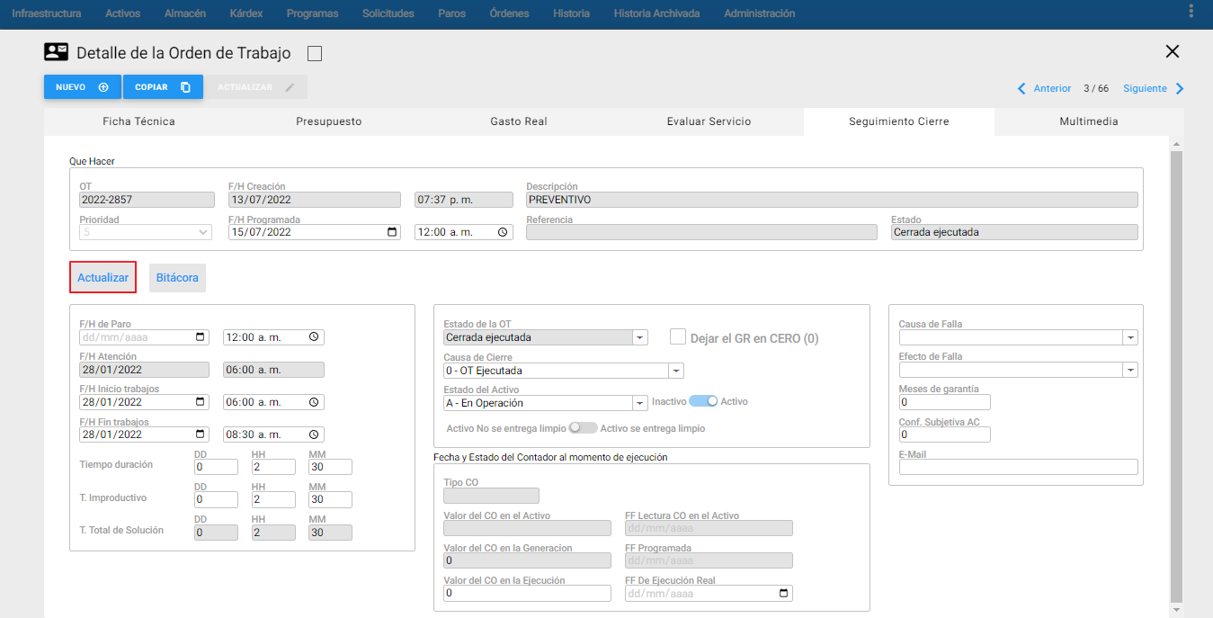The image size is (1213, 618).
Task: Open the Administración menu
Action: pos(760,13)
